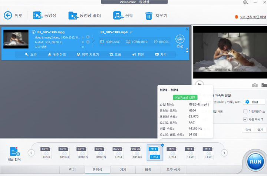Open 자막 subtitle tool

coord(161,54)
